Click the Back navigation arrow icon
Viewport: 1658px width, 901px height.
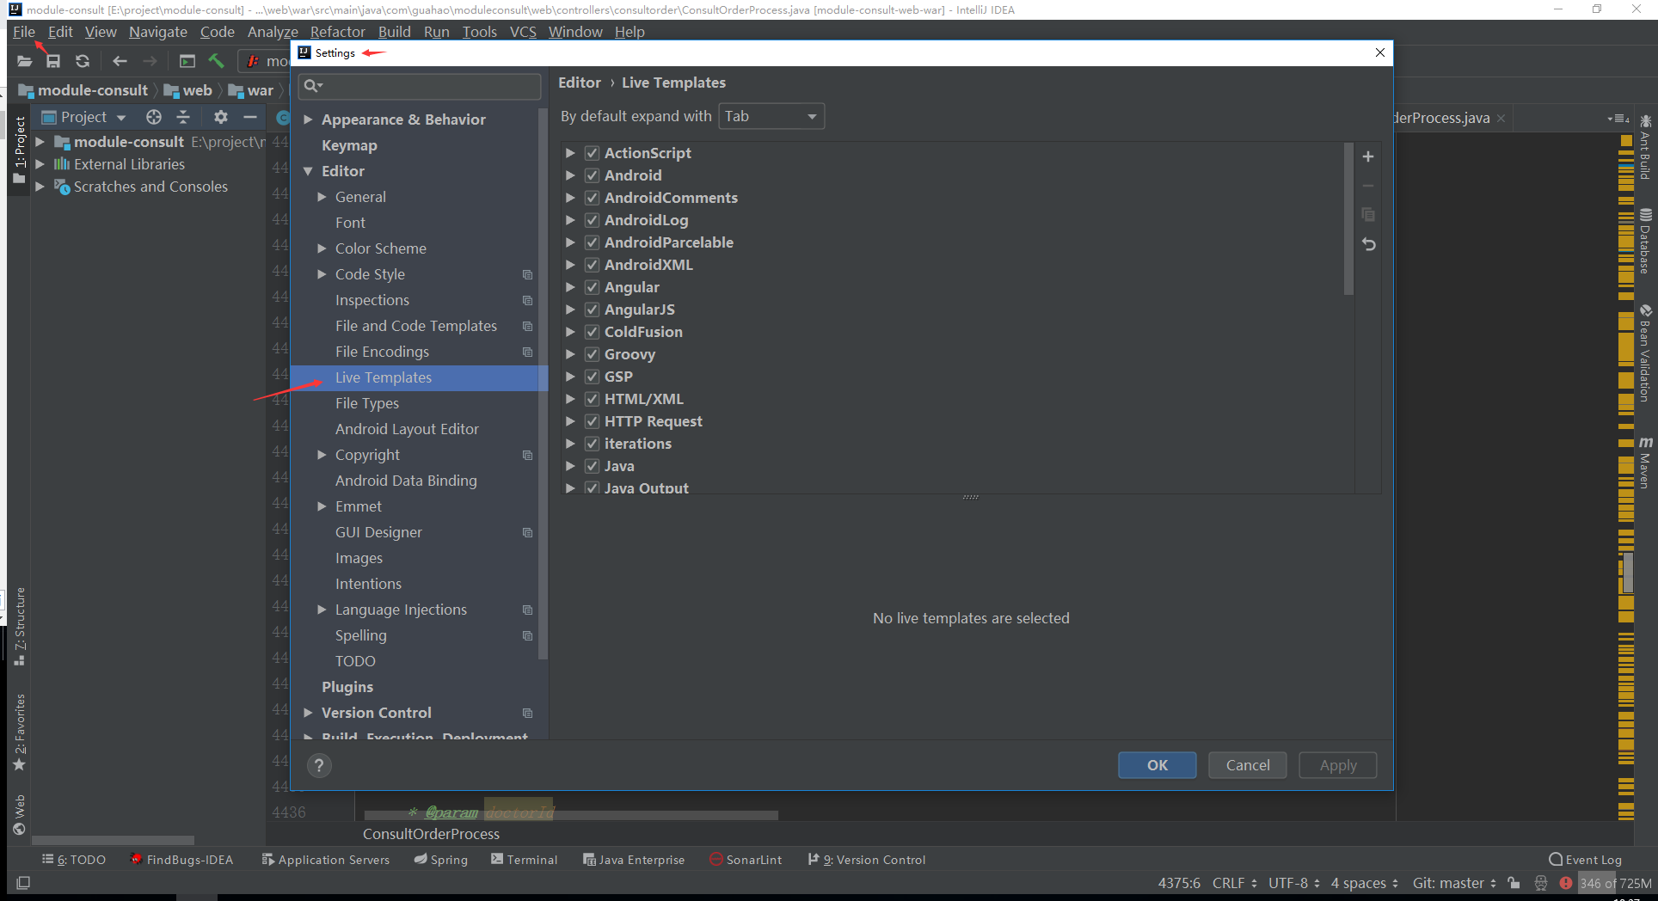(120, 61)
